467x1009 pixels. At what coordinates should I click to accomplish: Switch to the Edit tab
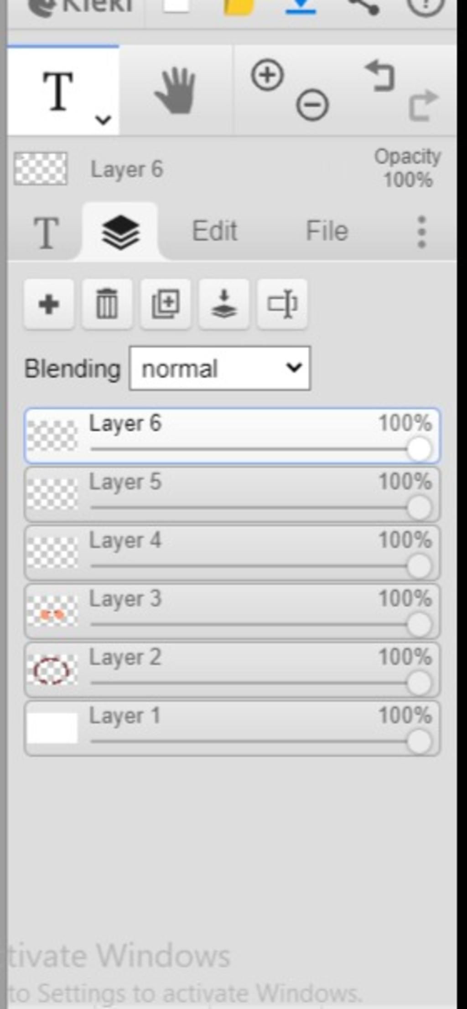214,231
